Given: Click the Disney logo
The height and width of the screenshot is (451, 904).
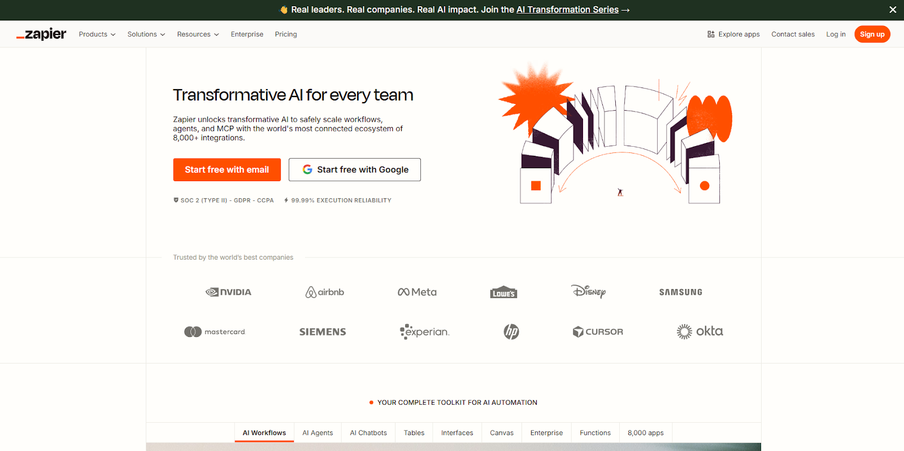Looking at the screenshot, I should pyautogui.click(x=588, y=291).
